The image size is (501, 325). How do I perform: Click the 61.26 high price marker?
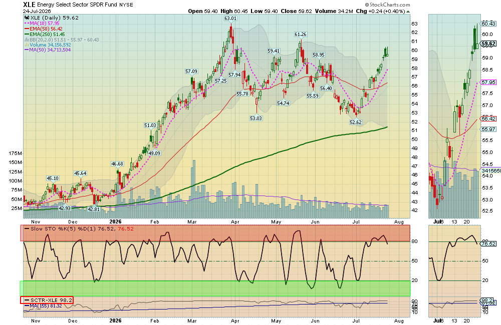click(x=300, y=34)
